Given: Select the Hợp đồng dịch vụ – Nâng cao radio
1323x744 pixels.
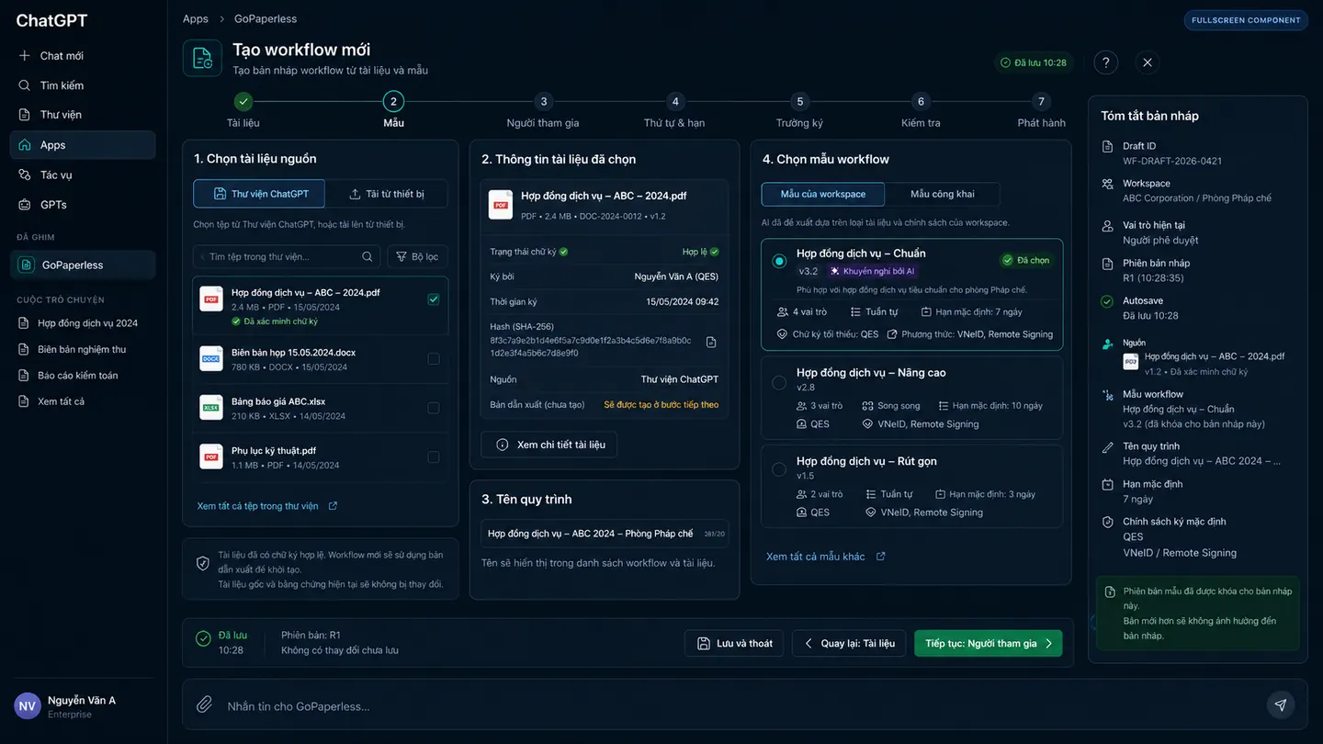Looking at the screenshot, I should [779, 382].
